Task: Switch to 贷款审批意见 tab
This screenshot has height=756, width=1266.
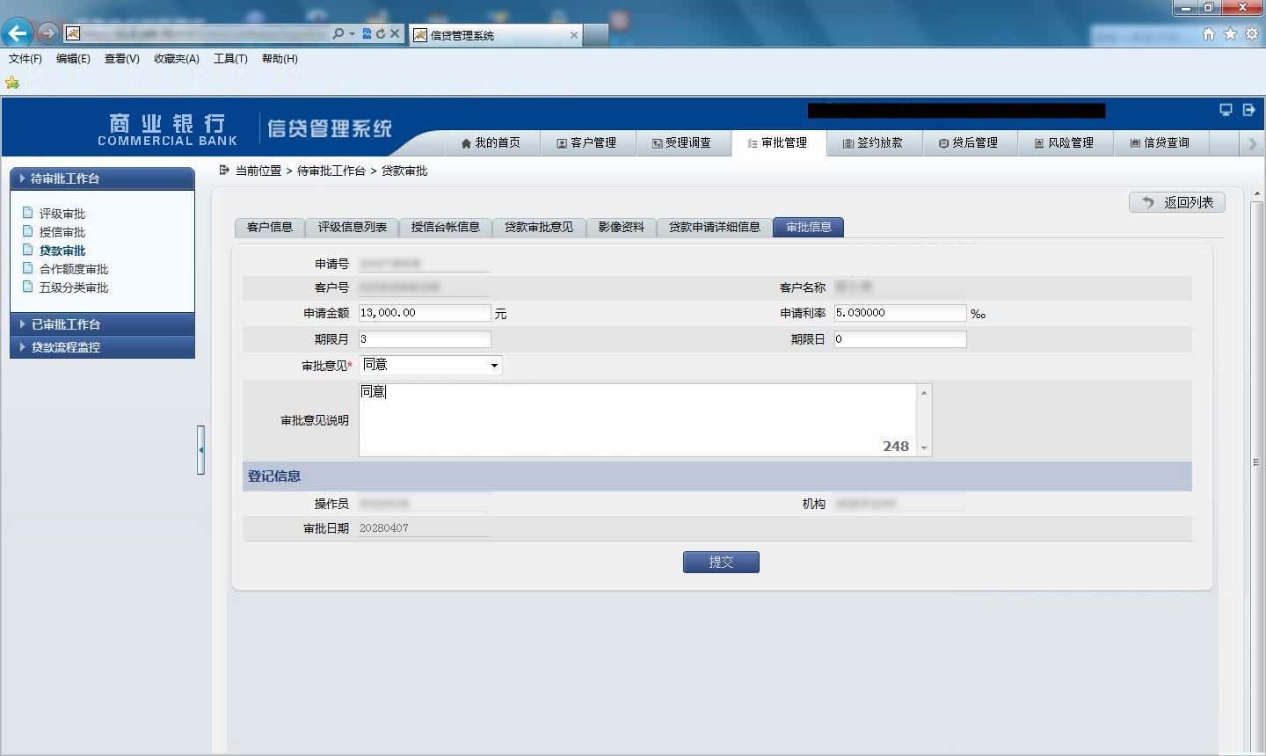Action: pyautogui.click(x=539, y=227)
